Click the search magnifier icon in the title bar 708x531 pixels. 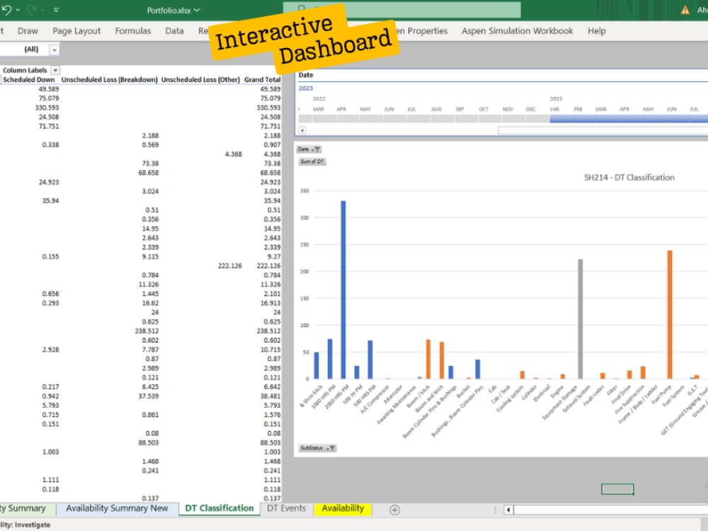coord(303,8)
